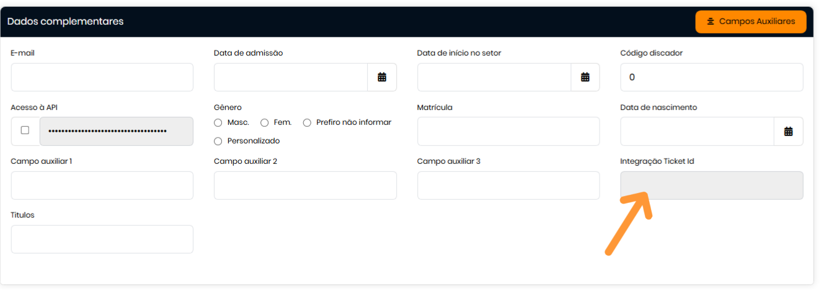Click the icon inside Campos Auxiliares button

[711, 22]
